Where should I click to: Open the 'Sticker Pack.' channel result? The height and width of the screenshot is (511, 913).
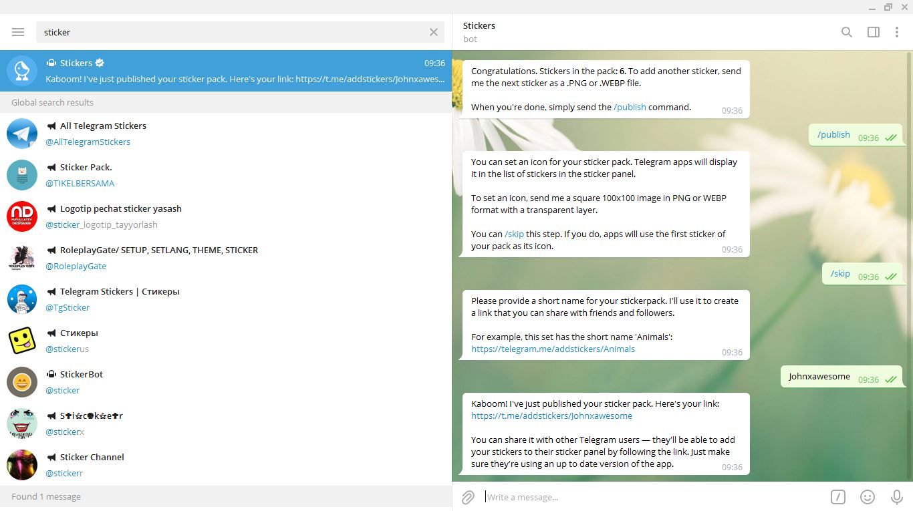pos(226,175)
